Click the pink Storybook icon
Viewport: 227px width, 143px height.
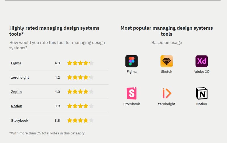click(132, 93)
